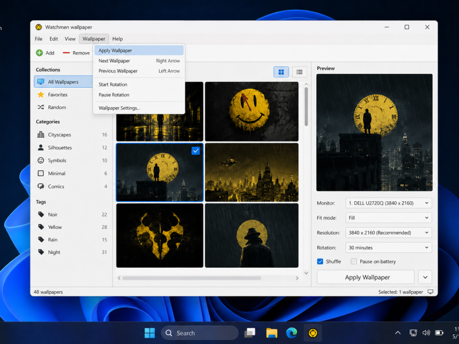
Task: Click 'Selected: 1 wallpaper' status text
Action: tap(400, 292)
